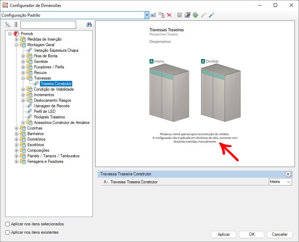Click the gear with green check icon

[x=195, y=15]
